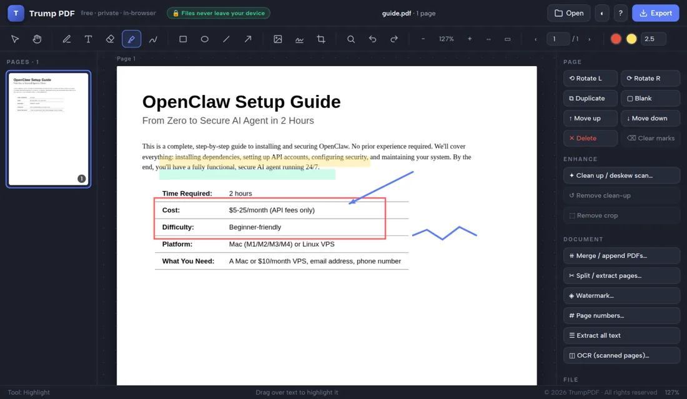
Task: Fit page width icon in toolbar
Action: pos(488,39)
